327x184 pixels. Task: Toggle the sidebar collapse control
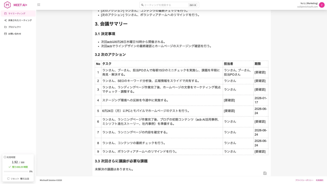(39, 5)
